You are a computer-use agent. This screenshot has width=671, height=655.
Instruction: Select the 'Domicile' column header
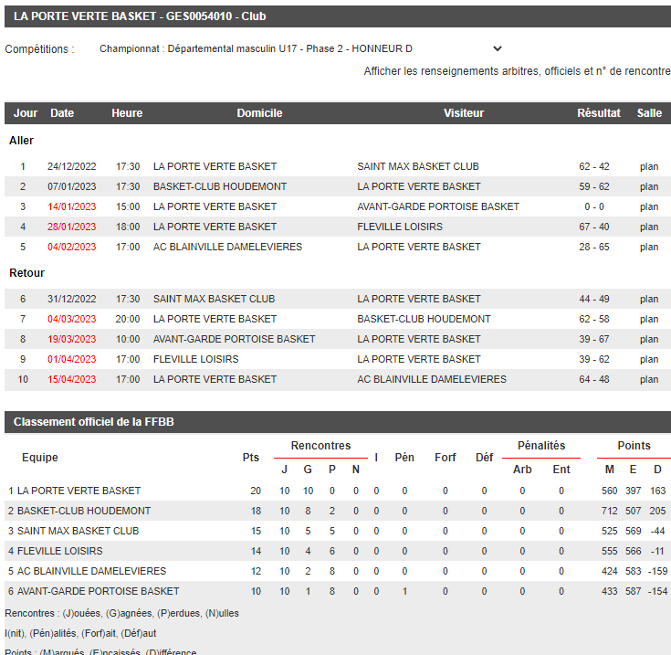[x=259, y=113]
